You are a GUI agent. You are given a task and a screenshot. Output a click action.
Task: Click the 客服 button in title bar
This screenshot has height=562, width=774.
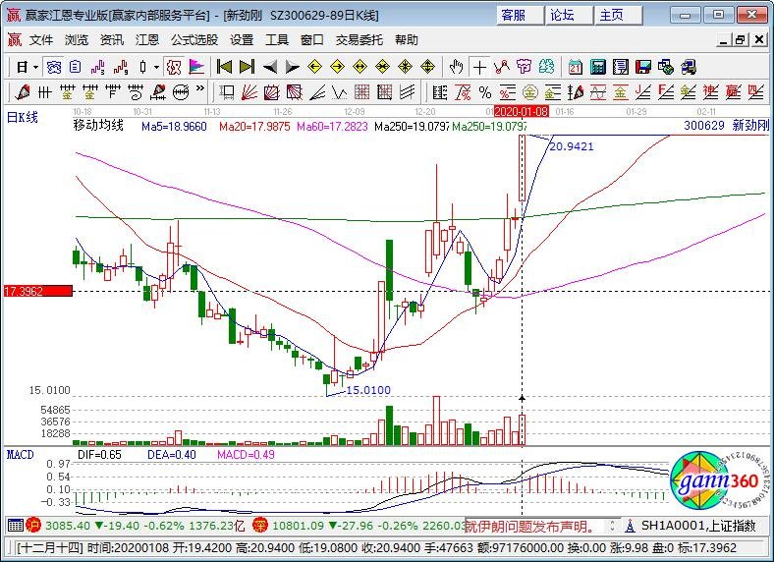[520, 16]
